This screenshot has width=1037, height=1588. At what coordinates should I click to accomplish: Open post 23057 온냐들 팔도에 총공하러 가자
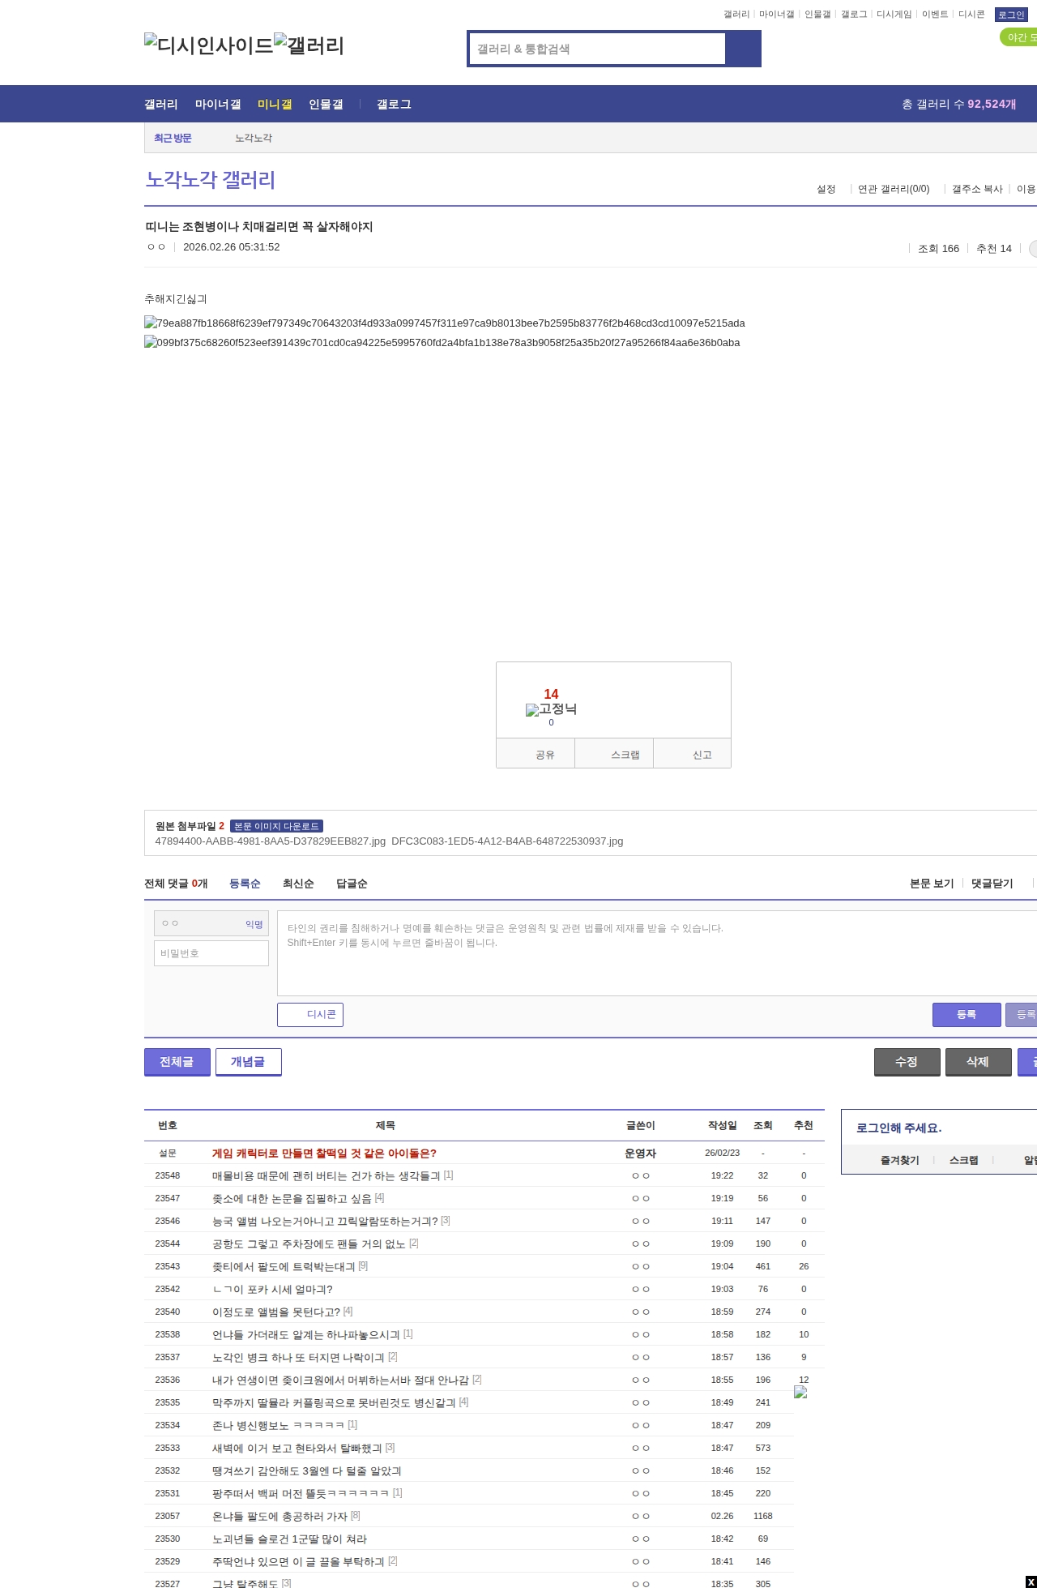[280, 1516]
